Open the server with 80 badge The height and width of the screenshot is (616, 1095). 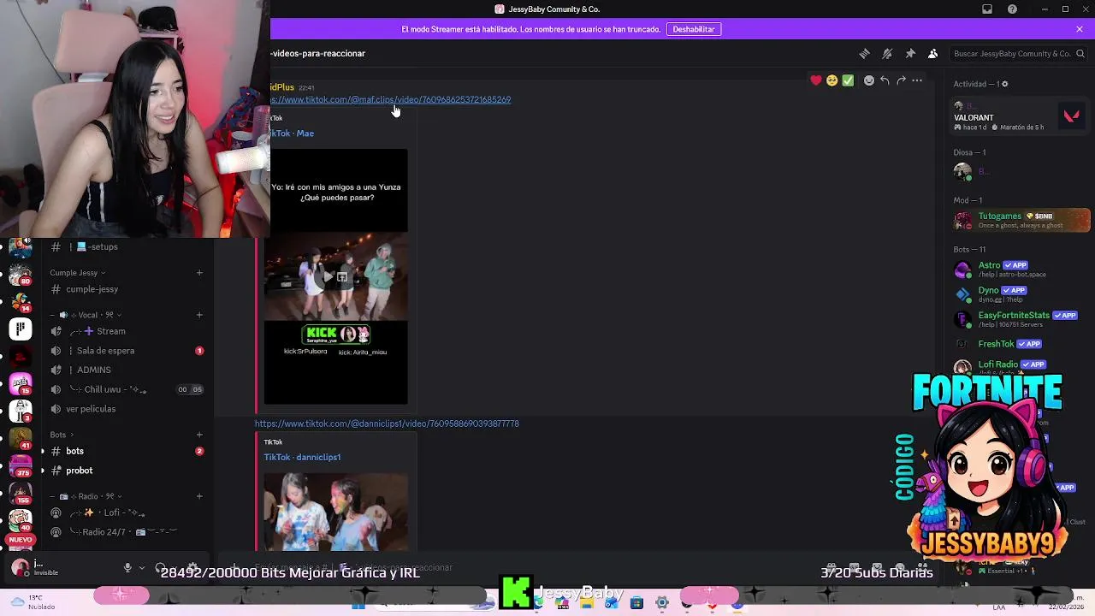point(21,275)
